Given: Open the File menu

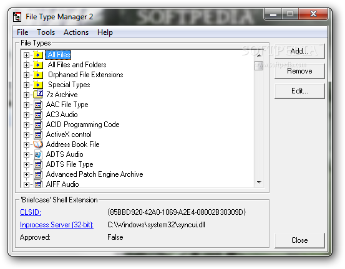Looking at the screenshot, I should click(22, 32).
